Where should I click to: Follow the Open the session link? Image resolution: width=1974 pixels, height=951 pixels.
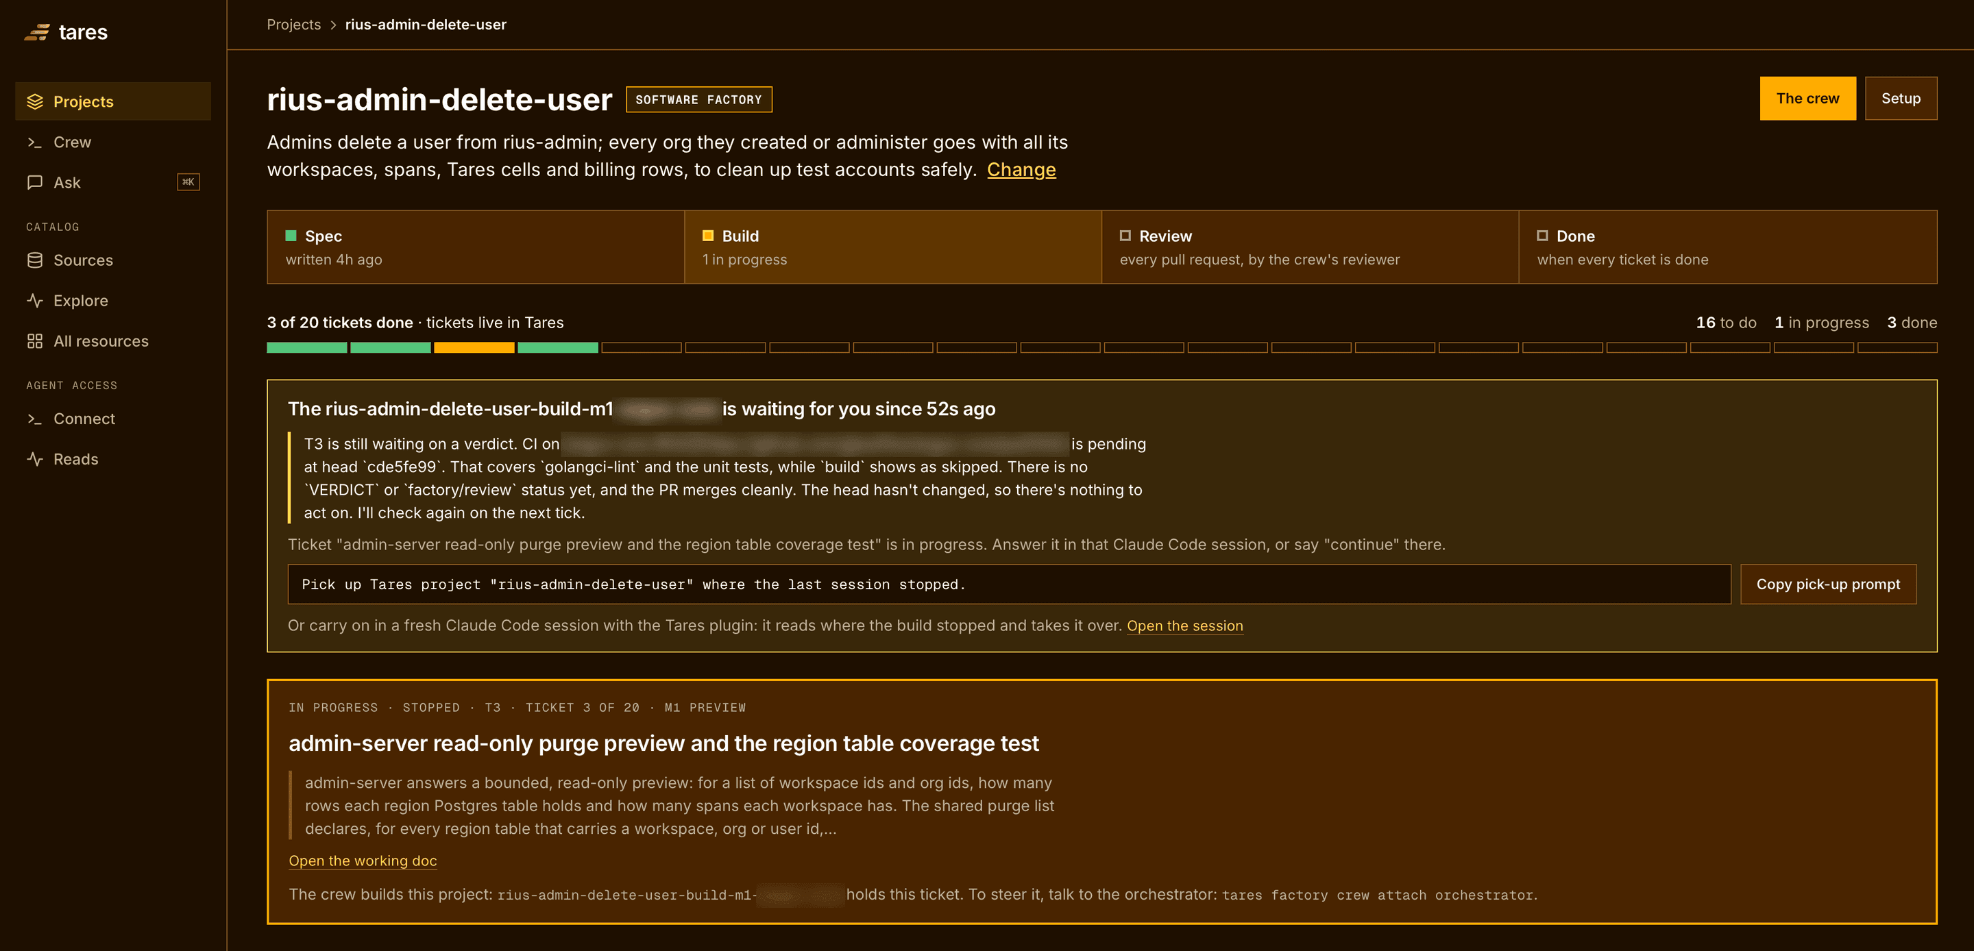(x=1184, y=626)
